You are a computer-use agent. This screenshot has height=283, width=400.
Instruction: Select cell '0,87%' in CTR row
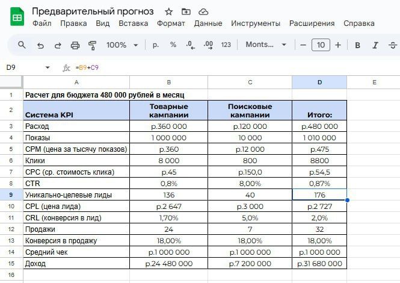point(319,184)
